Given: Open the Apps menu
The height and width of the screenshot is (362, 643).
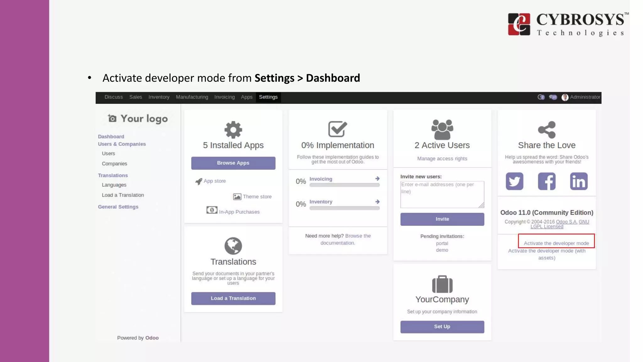Looking at the screenshot, I should (x=246, y=97).
